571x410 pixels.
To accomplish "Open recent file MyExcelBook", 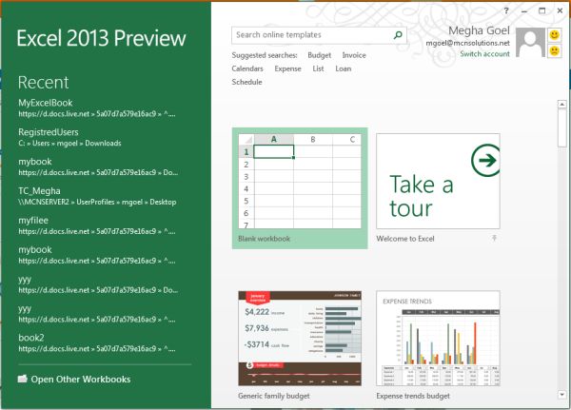I will coord(97,107).
